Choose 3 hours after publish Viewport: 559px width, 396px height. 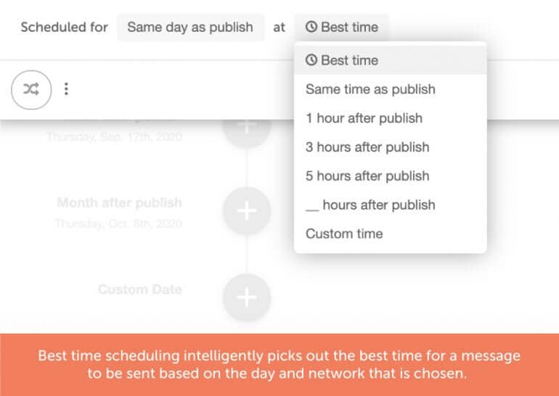click(391, 147)
